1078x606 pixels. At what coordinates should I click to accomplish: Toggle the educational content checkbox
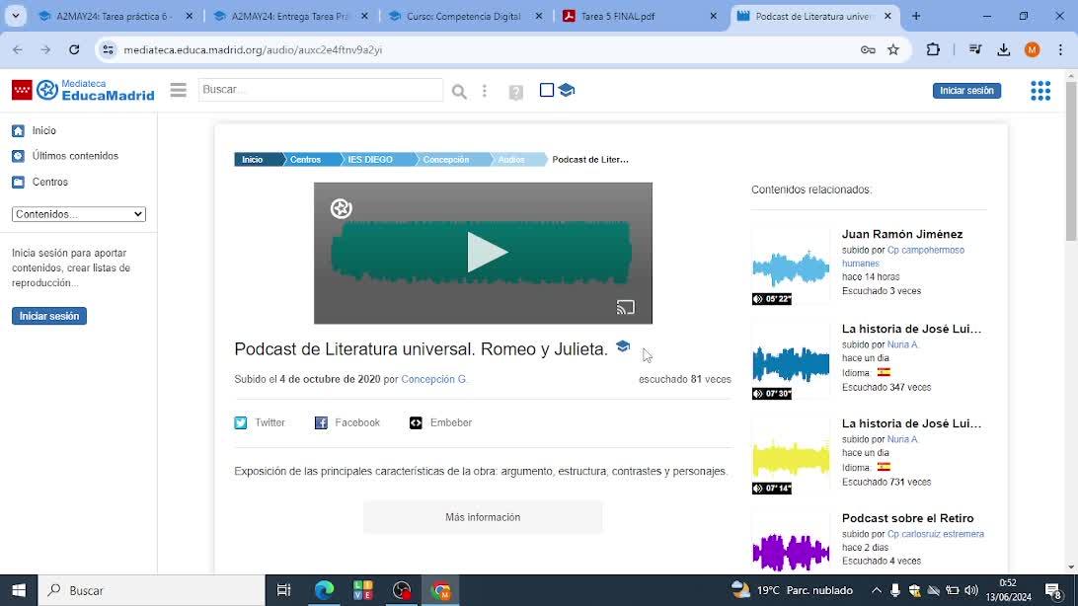point(547,90)
